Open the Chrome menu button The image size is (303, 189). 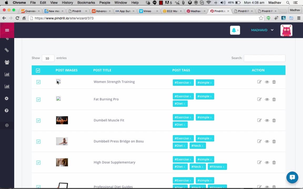299,18
